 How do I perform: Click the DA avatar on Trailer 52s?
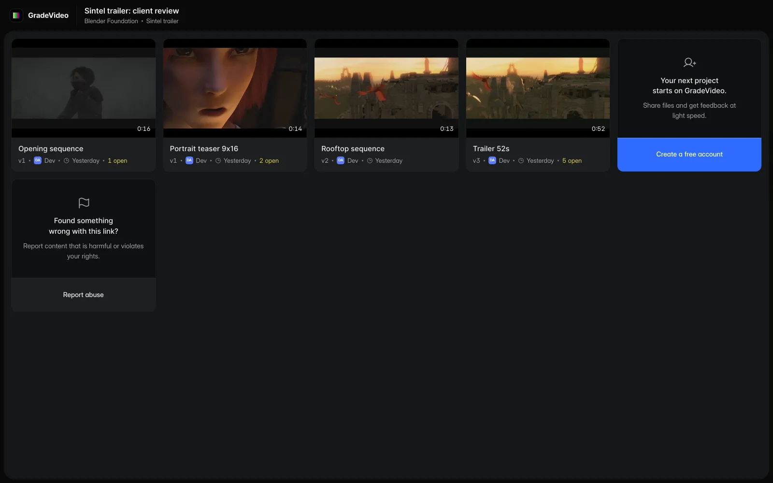[492, 160]
